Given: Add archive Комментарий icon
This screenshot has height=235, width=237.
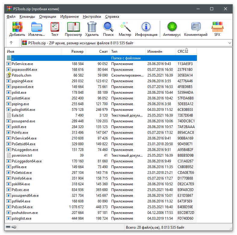Looking at the screenshot, I should 196,27.
